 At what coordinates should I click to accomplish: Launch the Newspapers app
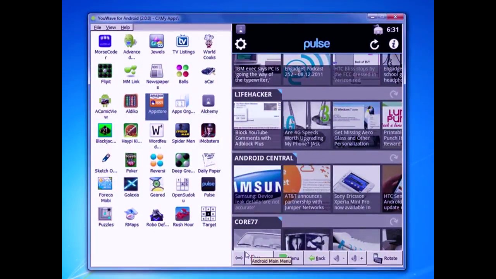(157, 71)
